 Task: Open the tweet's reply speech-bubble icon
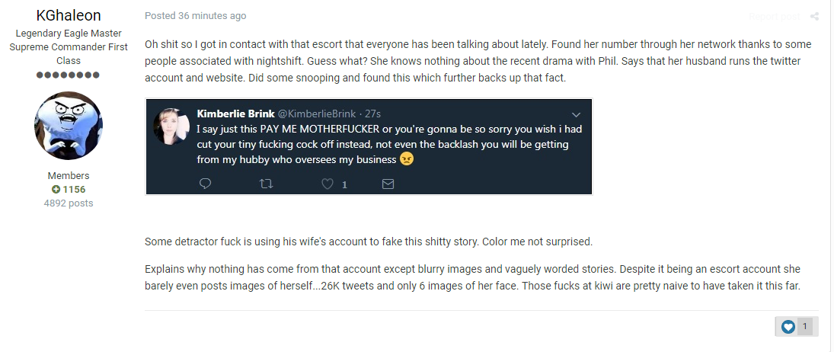pyautogui.click(x=206, y=184)
